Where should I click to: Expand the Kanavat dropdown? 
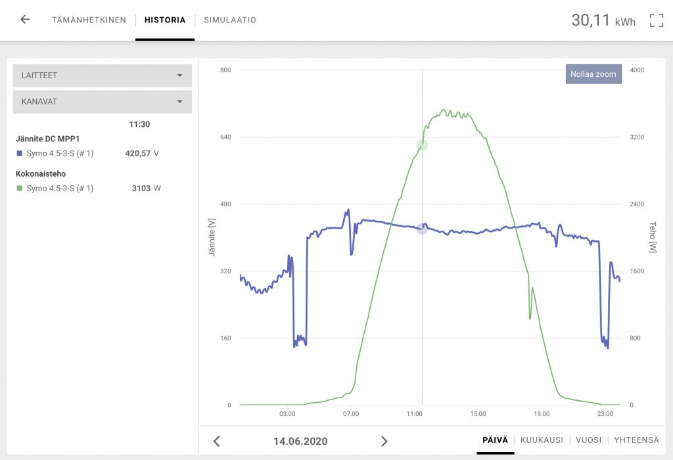[102, 102]
